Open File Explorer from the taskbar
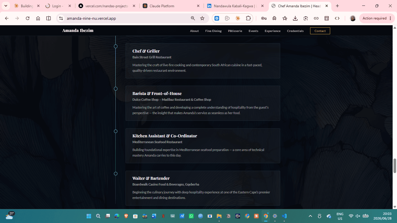This screenshot has height=223, width=397. (x=219, y=216)
